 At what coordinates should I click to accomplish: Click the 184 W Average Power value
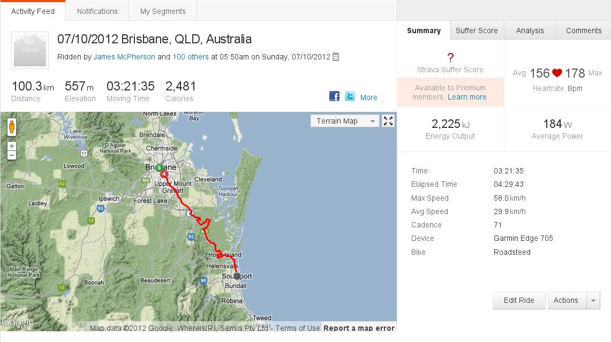pyautogui.click(x=557, y=124)
